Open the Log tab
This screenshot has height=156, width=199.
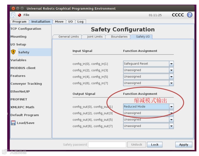click(81, 22)
